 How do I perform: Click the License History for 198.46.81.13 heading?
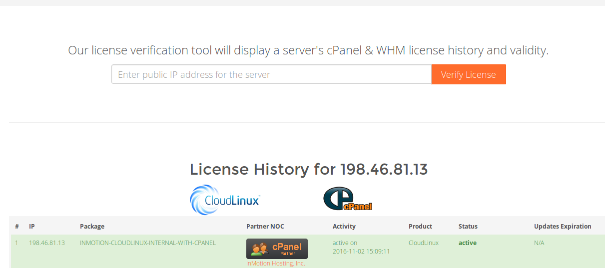[308, 170]
